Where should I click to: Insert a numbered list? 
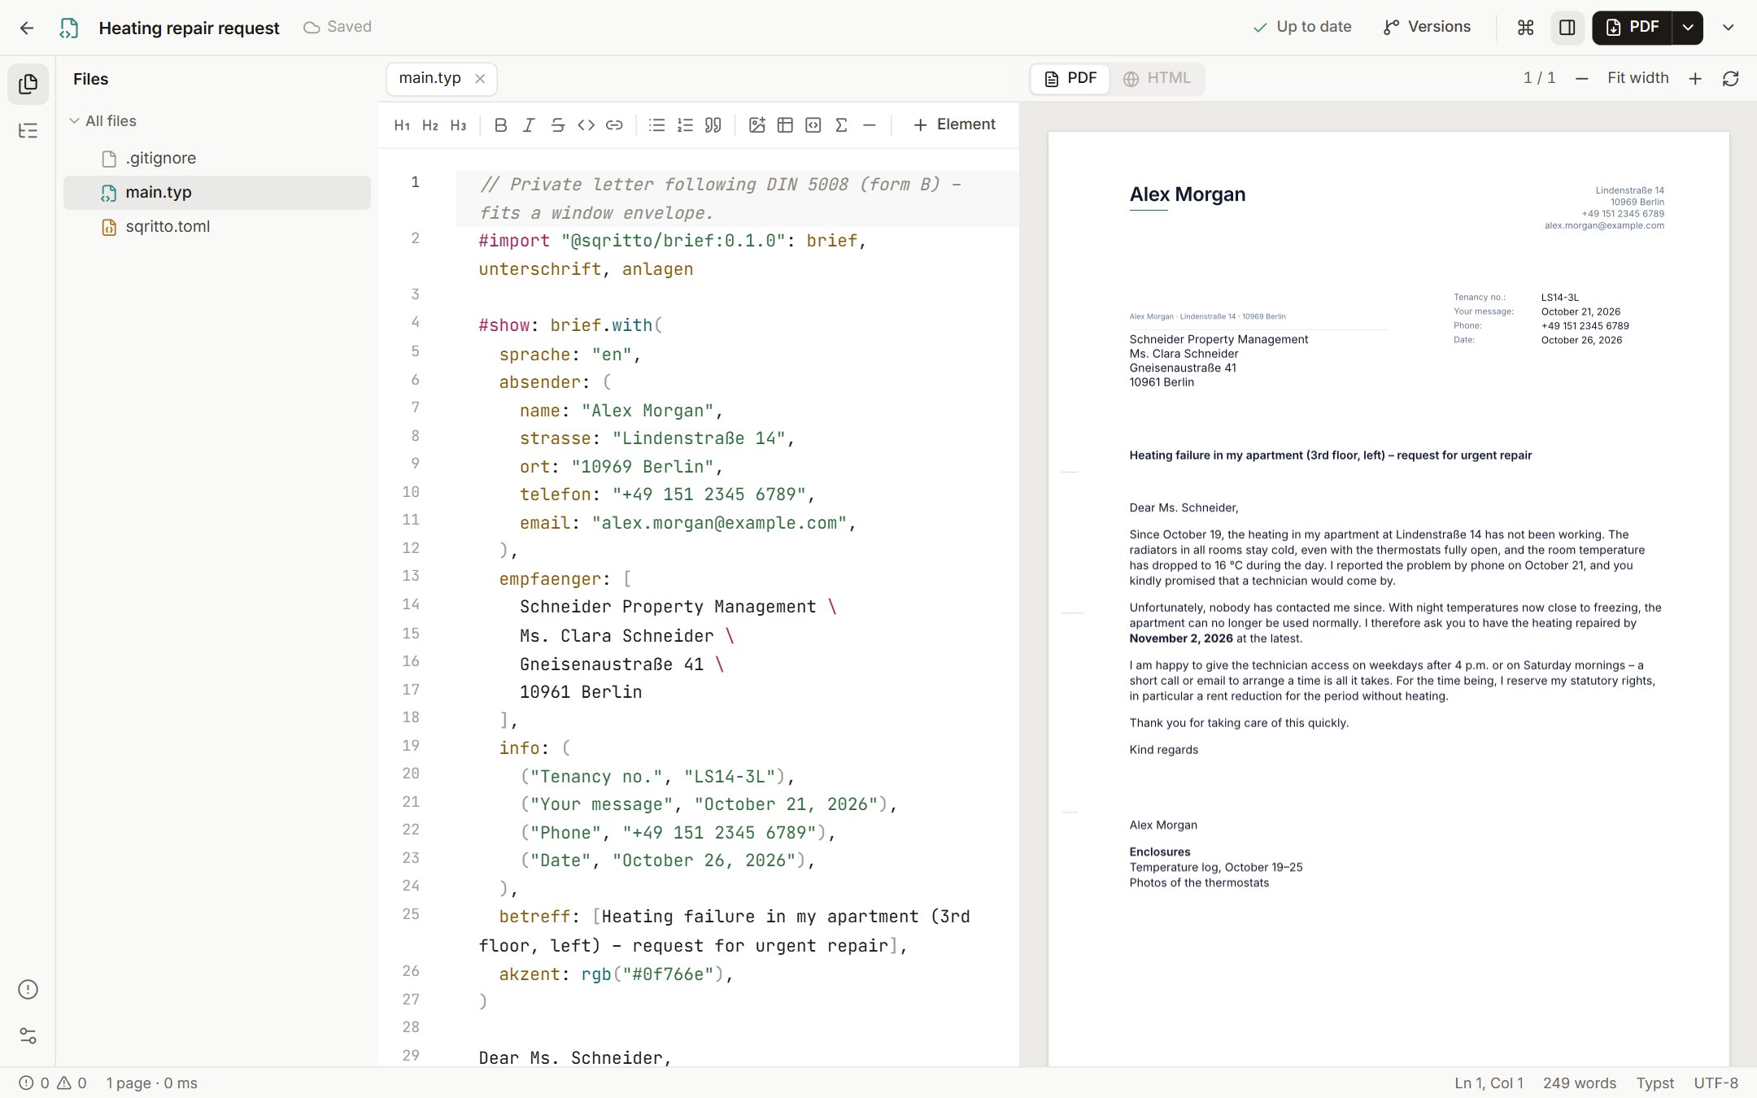685,125
